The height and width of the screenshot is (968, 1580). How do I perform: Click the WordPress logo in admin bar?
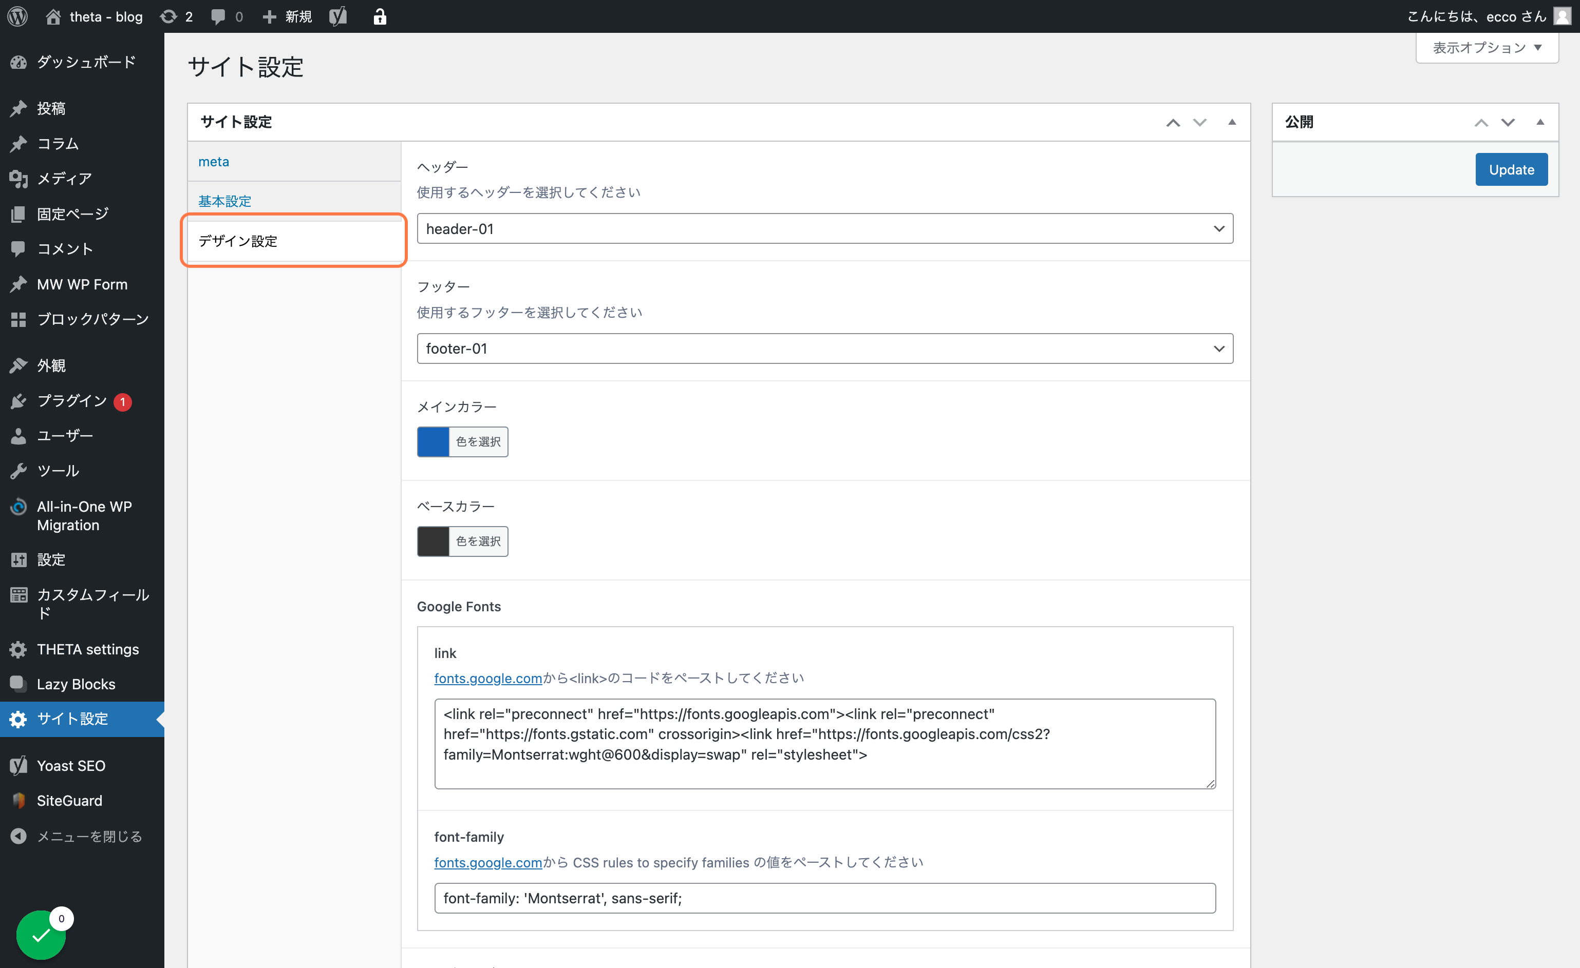click(x=17, y=16)
